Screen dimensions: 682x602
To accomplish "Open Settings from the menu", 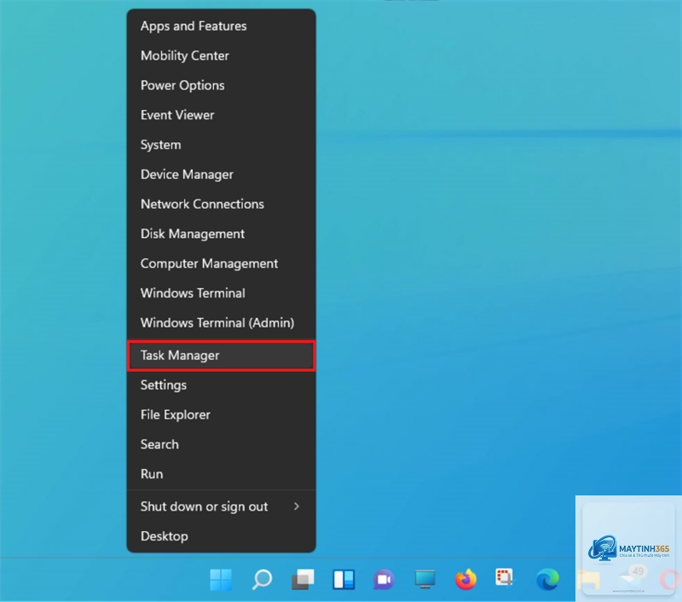I will pos(221,385).
